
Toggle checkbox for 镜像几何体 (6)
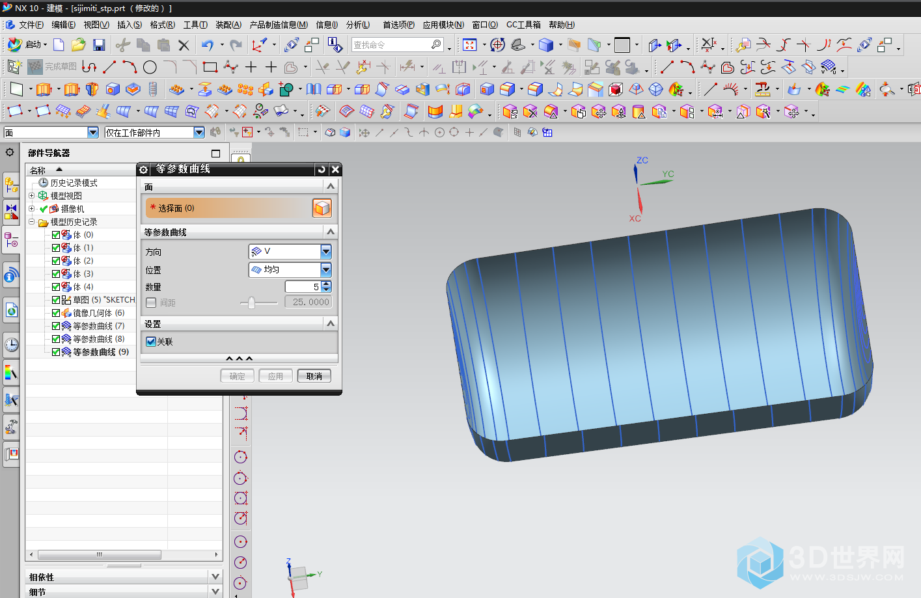pyautogui.click(x=56, y=313)
